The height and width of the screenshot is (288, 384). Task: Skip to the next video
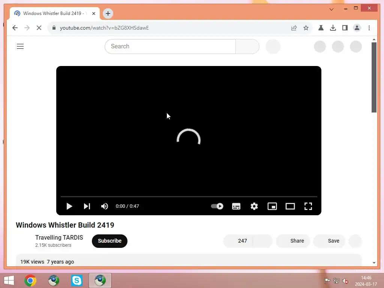[87, 206]
